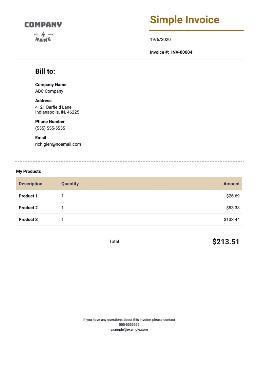Open the example@example.com footer email
The height and width of the screenshot is (366, 259).
coord(129,330)
